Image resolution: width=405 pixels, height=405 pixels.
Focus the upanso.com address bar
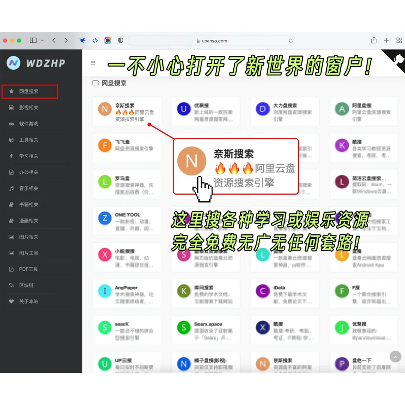pyautogui.click(x=212, y=40)
